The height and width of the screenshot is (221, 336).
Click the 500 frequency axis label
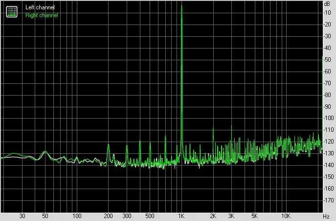[150, 216]
